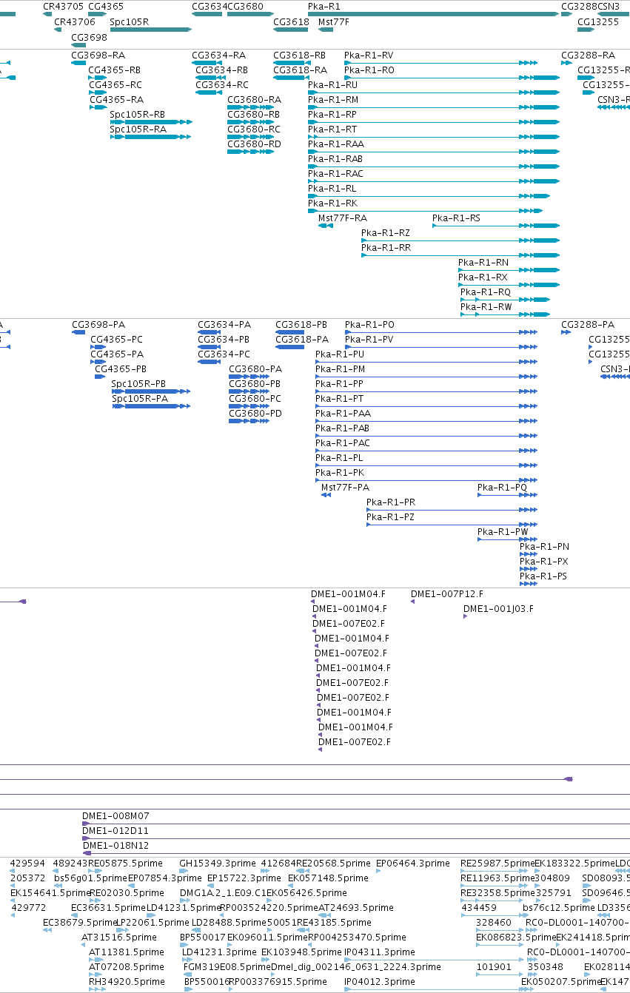Select the CG4365-PC protein label
This screenshot has width=630, height=993.
pos(116,339)
